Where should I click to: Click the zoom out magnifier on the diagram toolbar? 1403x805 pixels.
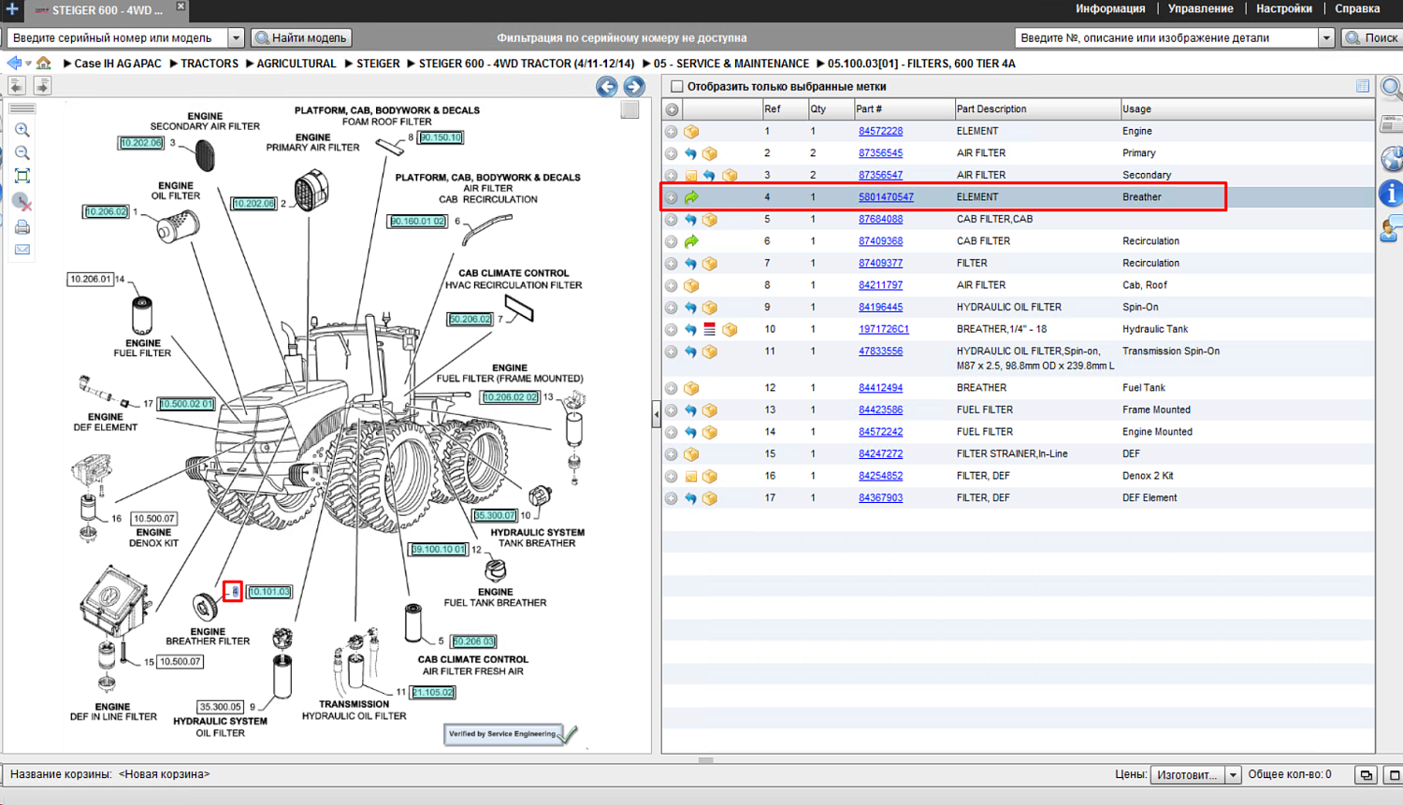point(22,152)
